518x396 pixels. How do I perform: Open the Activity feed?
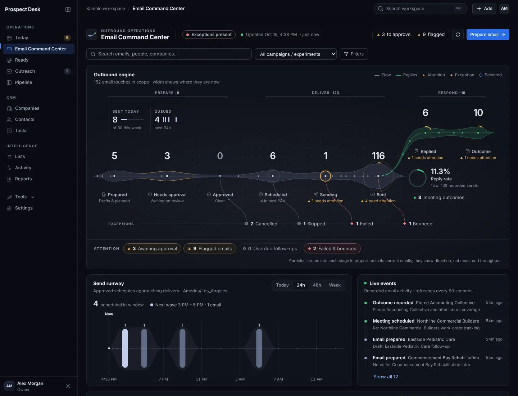pyautogui.click(x=38, y=168)
